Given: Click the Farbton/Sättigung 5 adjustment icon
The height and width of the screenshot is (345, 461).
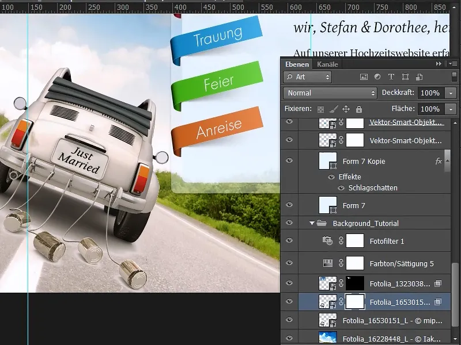Looking at the screenshot, I should (327, 263).
